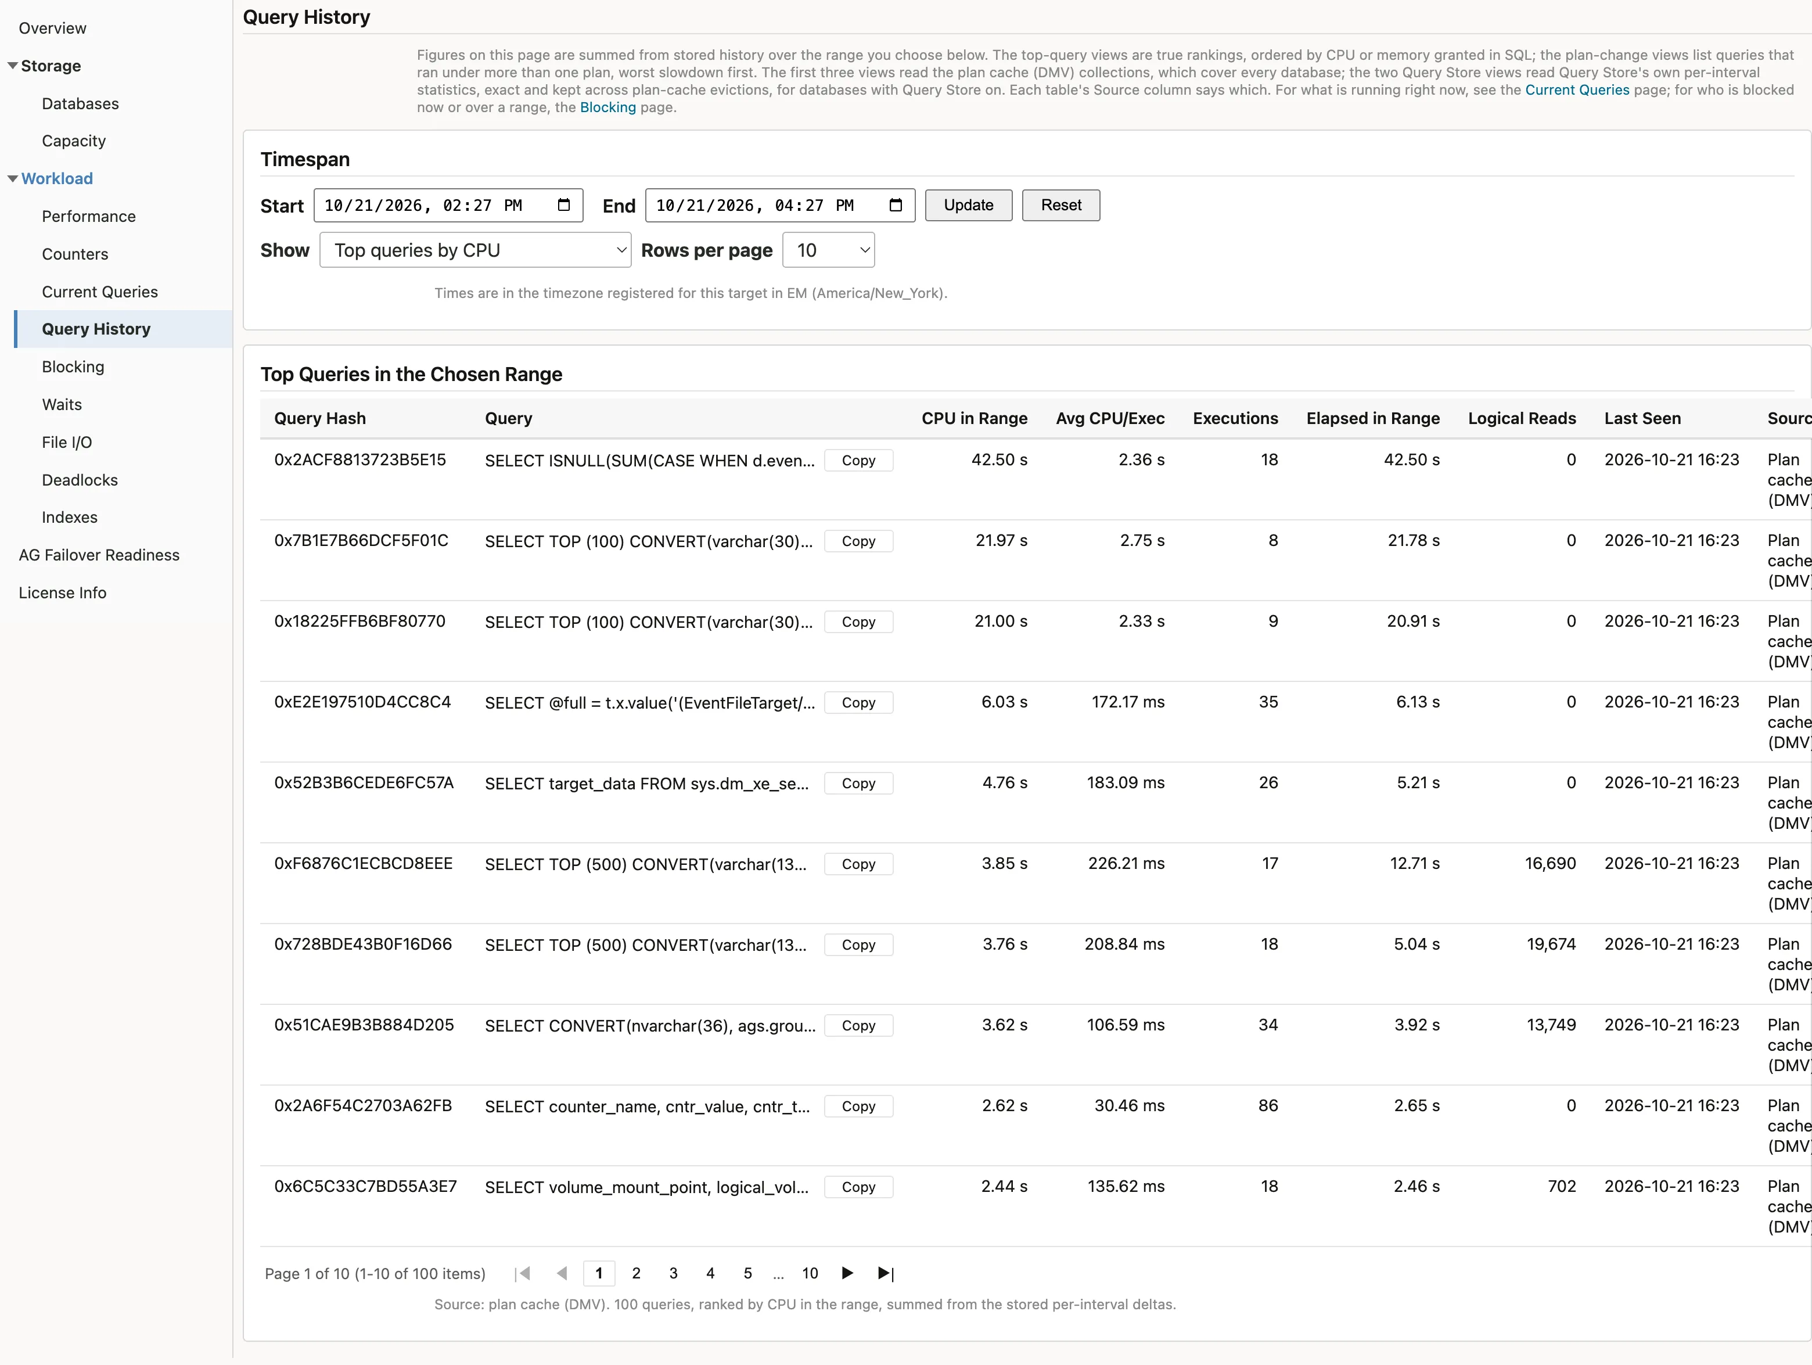Click query hash 0x51CAE9B3B884D205
The width and height of the screenshot is (1812, 1365).
(x=364, y=1025)
